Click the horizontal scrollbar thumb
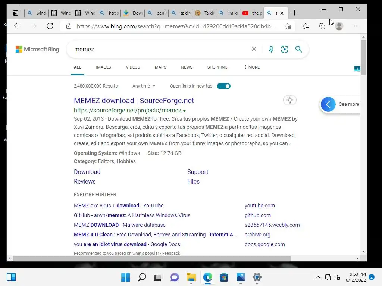The height and width of the screenshot is (286, 382). 152,258
